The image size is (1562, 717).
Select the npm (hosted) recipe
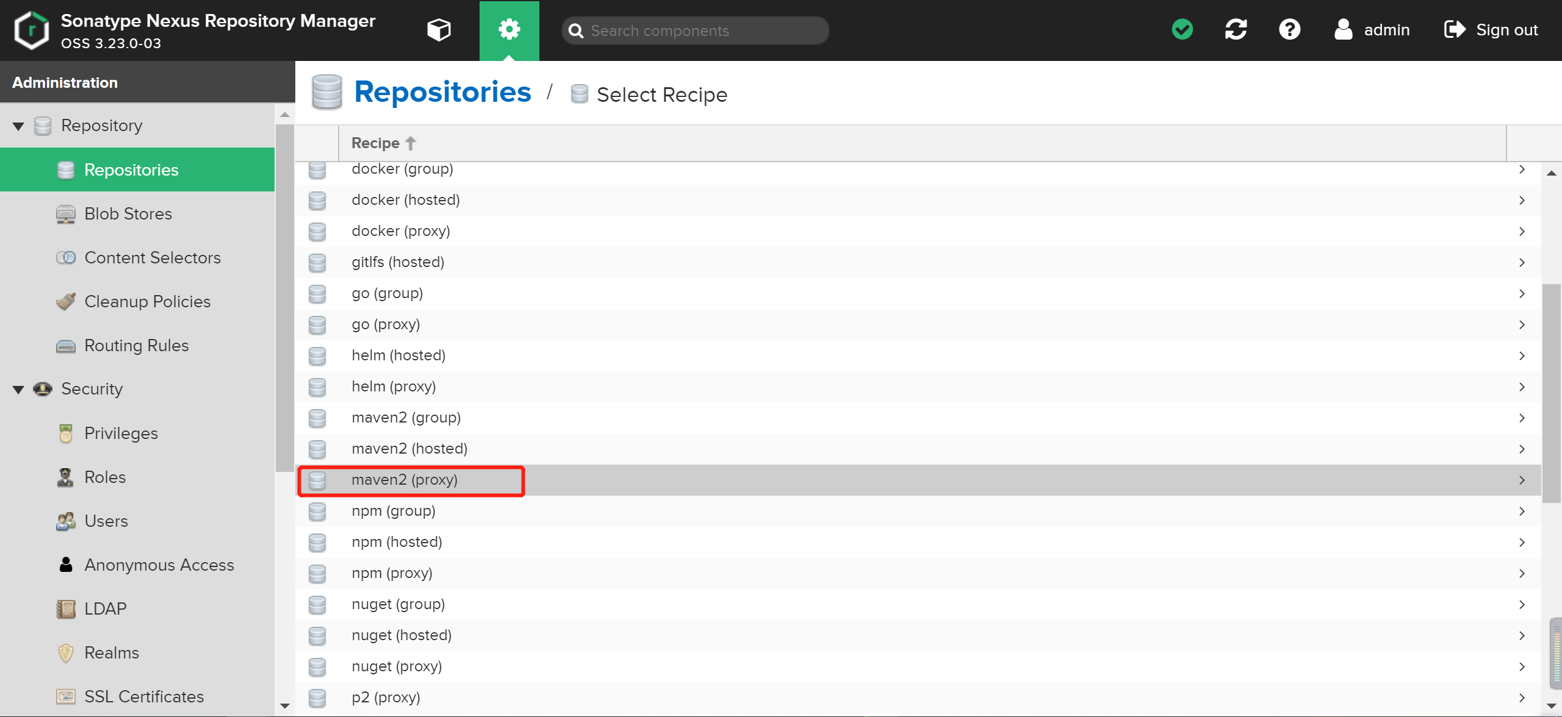(x=397, y=542)
